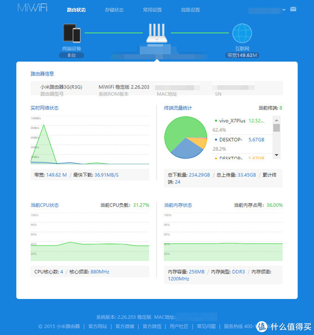Expand the account dropdown arrow
Viewport: 314px width, 335px height.
click(284, 10)
